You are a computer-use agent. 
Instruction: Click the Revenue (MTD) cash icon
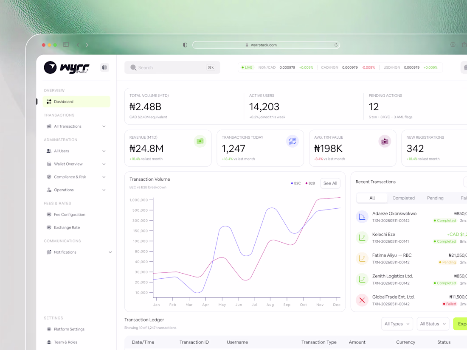tap(200, 141)
